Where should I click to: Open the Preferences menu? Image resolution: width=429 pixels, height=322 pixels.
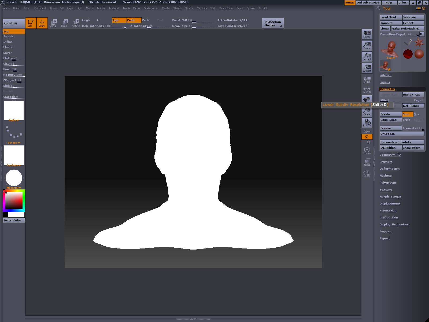[151, 8]
